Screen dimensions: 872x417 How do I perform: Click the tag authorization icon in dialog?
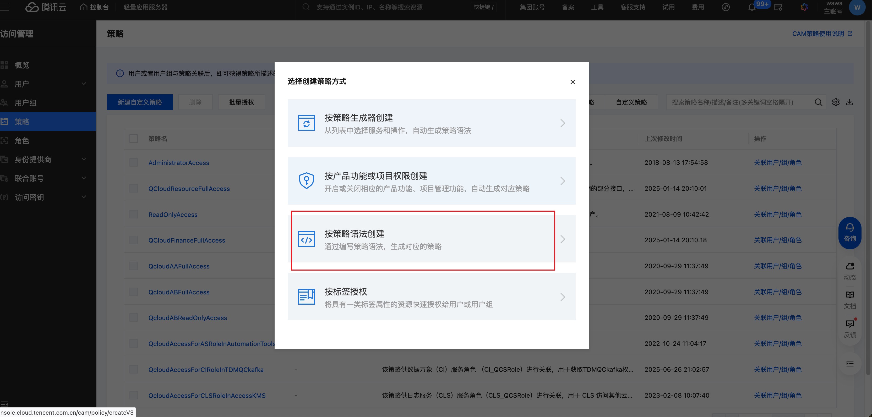(x=306, y=297)
